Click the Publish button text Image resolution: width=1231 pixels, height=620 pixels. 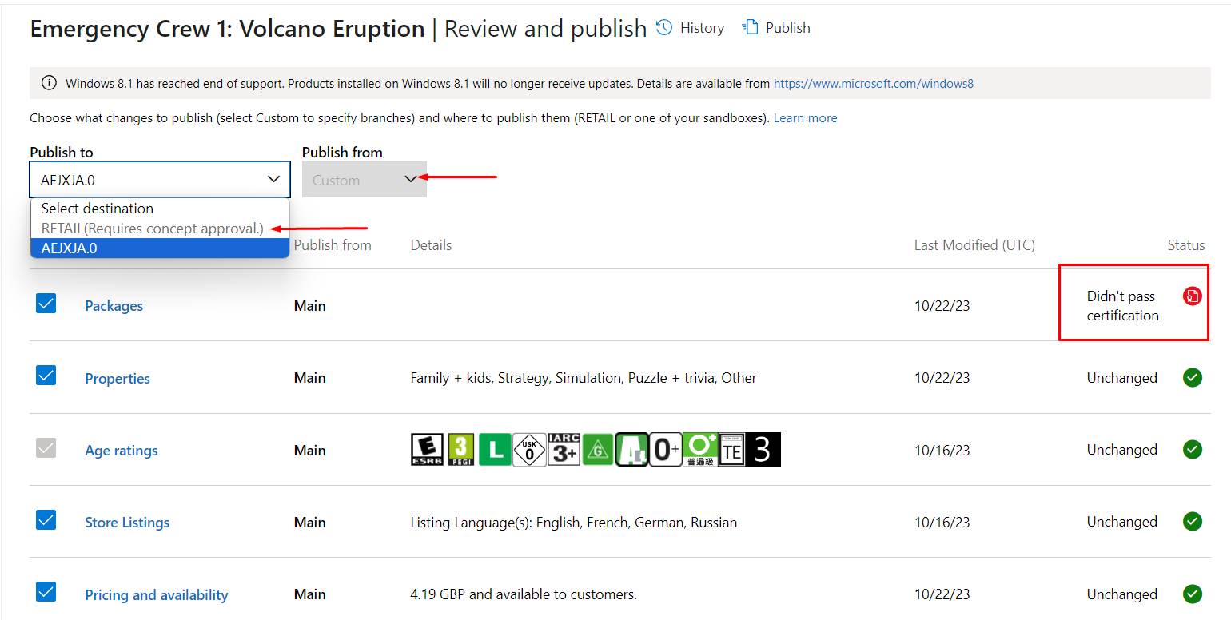coord(788,28)
